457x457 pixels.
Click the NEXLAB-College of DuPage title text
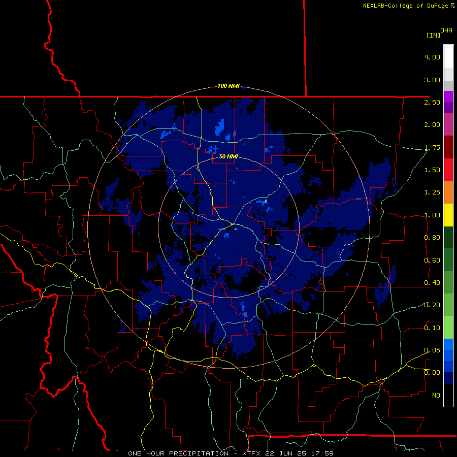click(x=405, y=6)
